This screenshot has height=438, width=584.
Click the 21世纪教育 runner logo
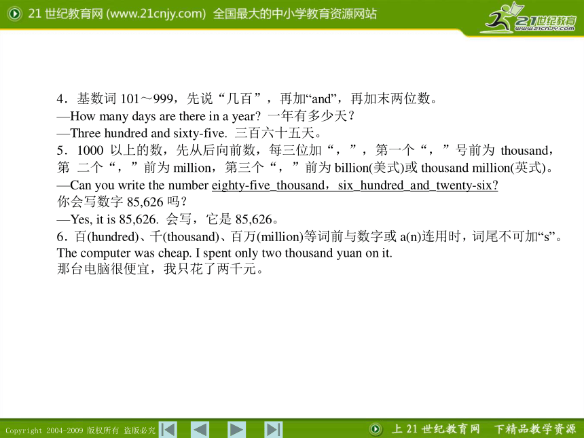(x=528, y=18)
